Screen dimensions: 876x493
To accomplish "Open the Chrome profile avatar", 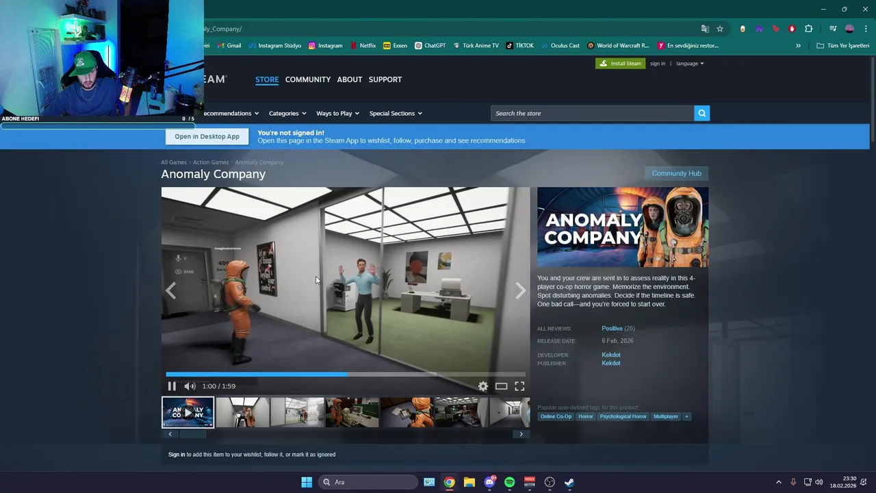I will [x=849, y=29].
